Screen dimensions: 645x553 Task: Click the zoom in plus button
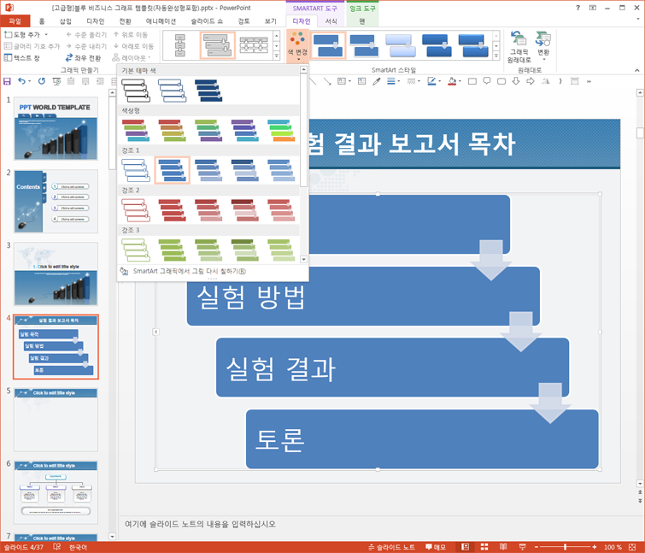pyautogui.click(x=595, y=547)
